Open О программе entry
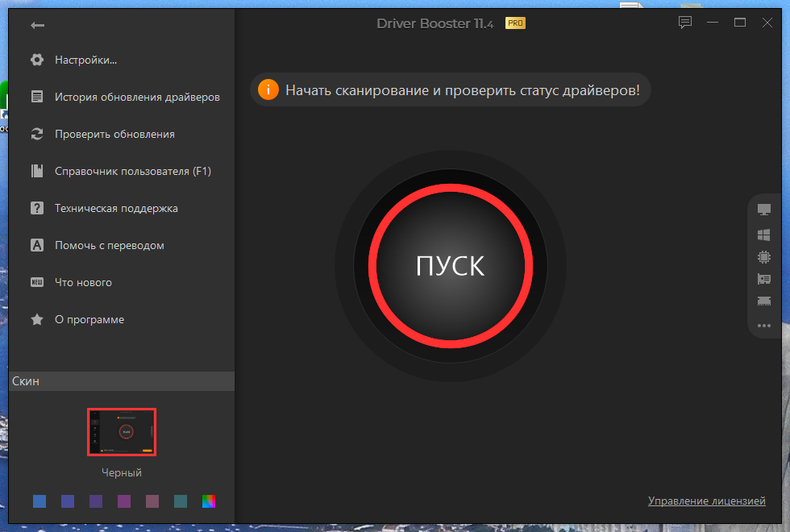Viewport: 790px width, 532px height. tap(89, 319)
